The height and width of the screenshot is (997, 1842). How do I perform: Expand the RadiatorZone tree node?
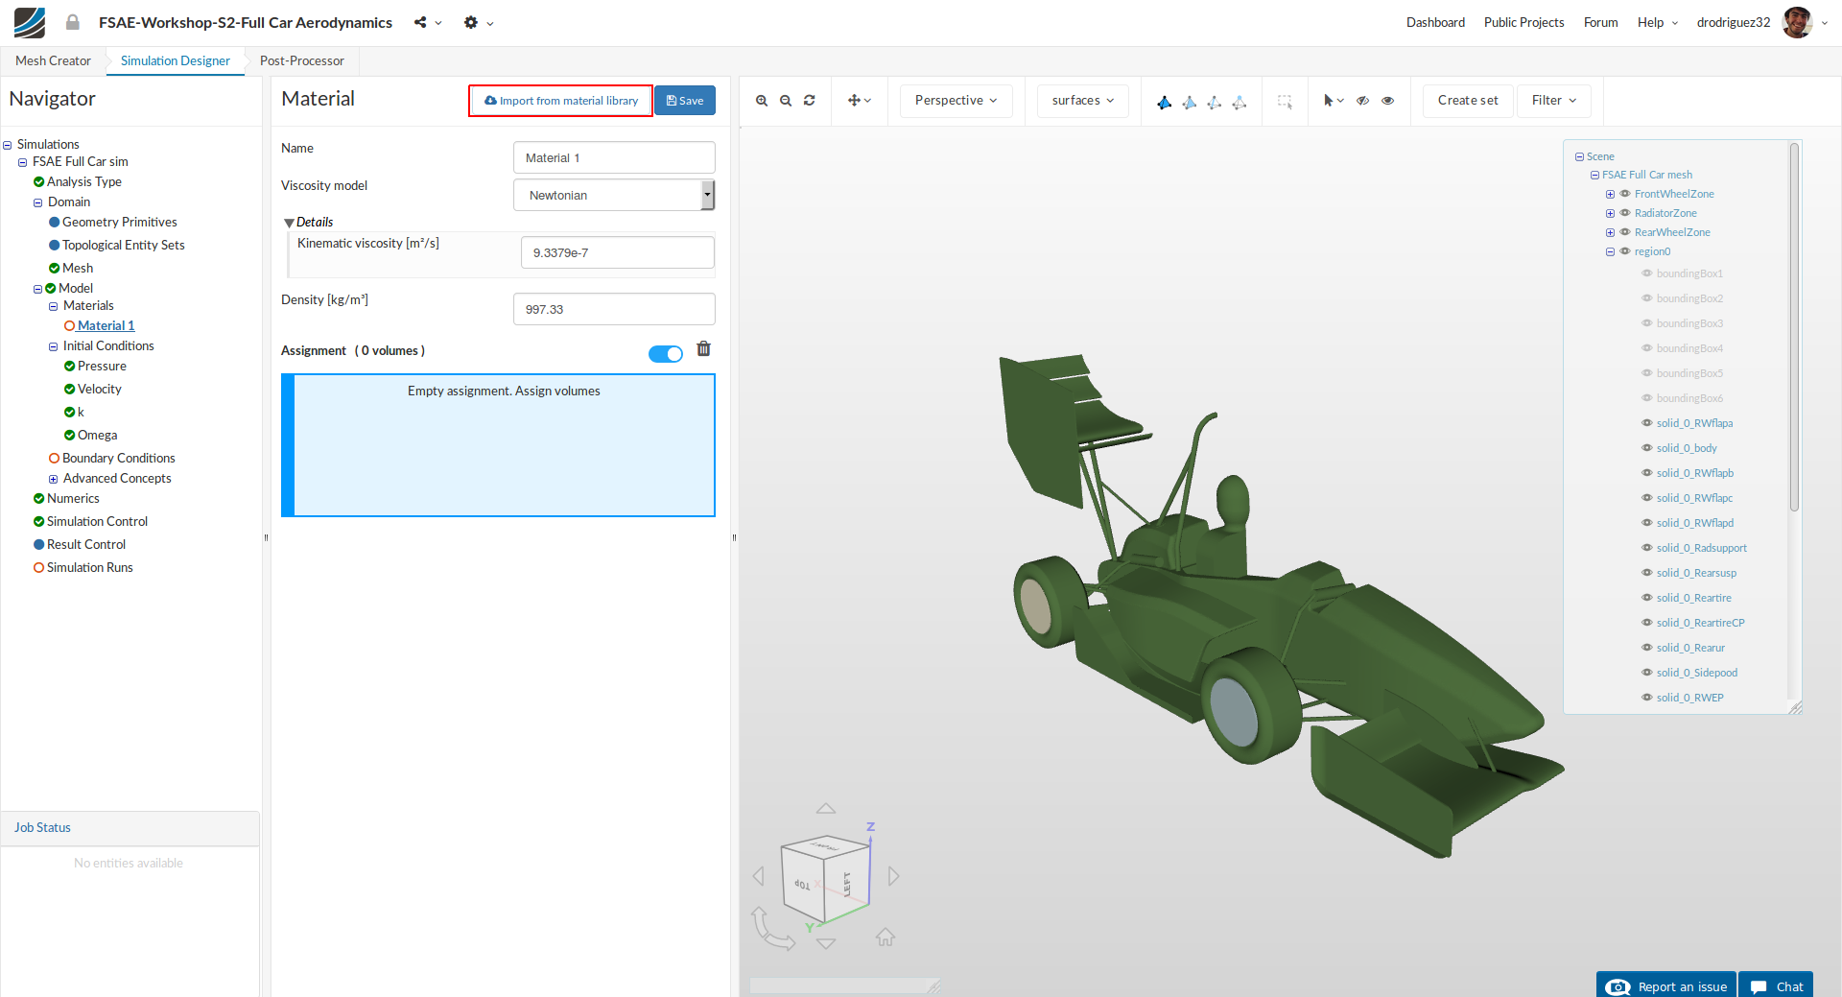(1610, 213)
